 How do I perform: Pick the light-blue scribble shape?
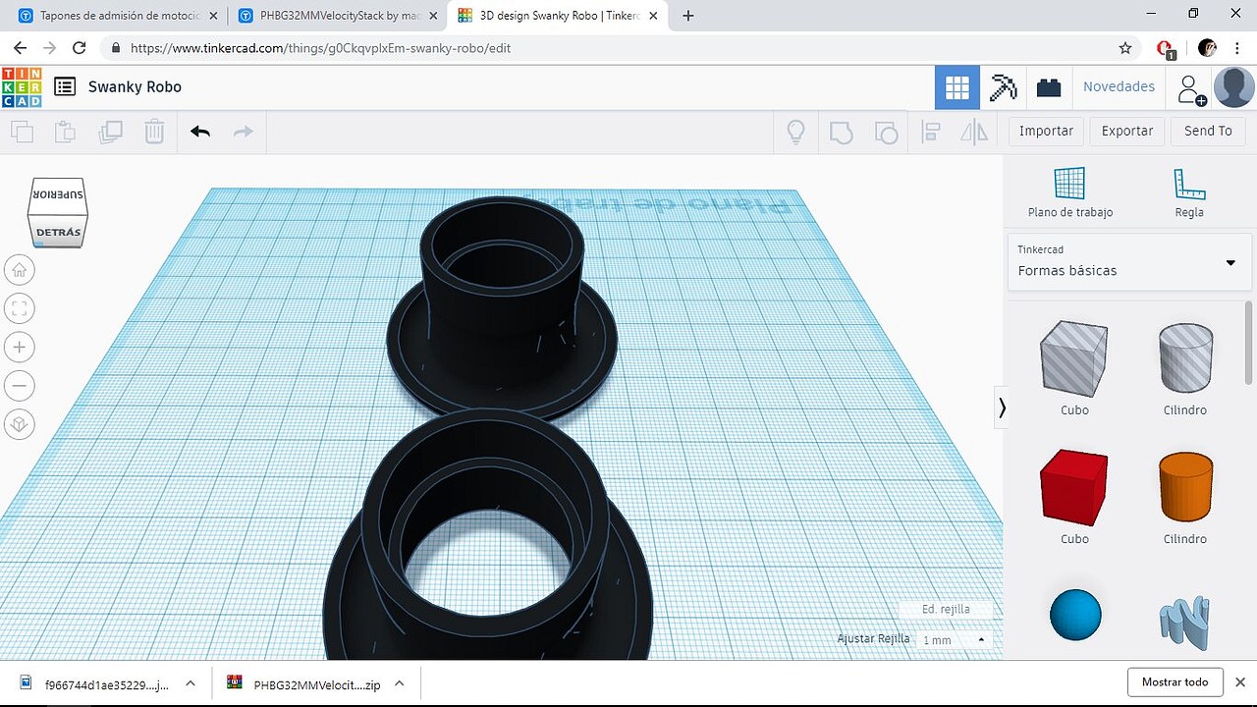[x=1185, y=624]
